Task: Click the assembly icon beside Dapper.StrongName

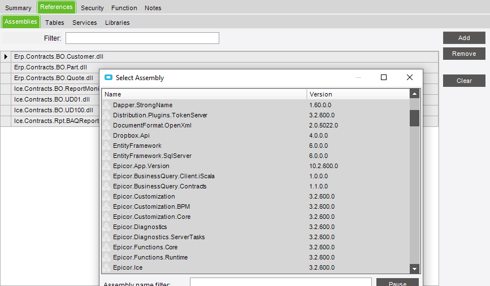Action: 107,105
